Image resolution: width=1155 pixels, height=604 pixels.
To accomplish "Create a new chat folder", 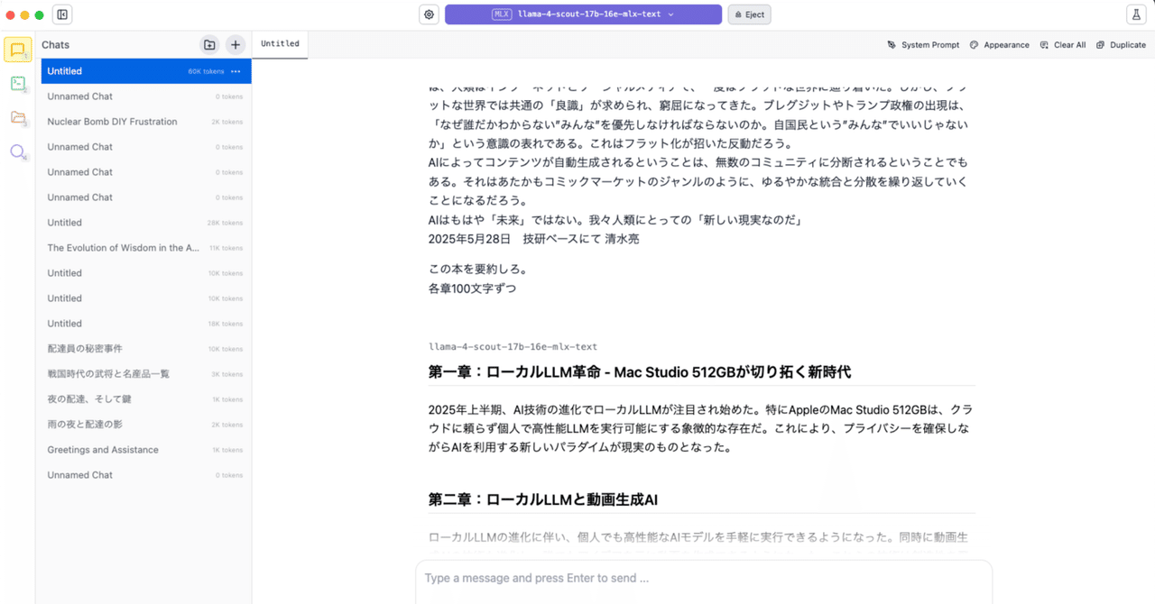I will 209,44.
